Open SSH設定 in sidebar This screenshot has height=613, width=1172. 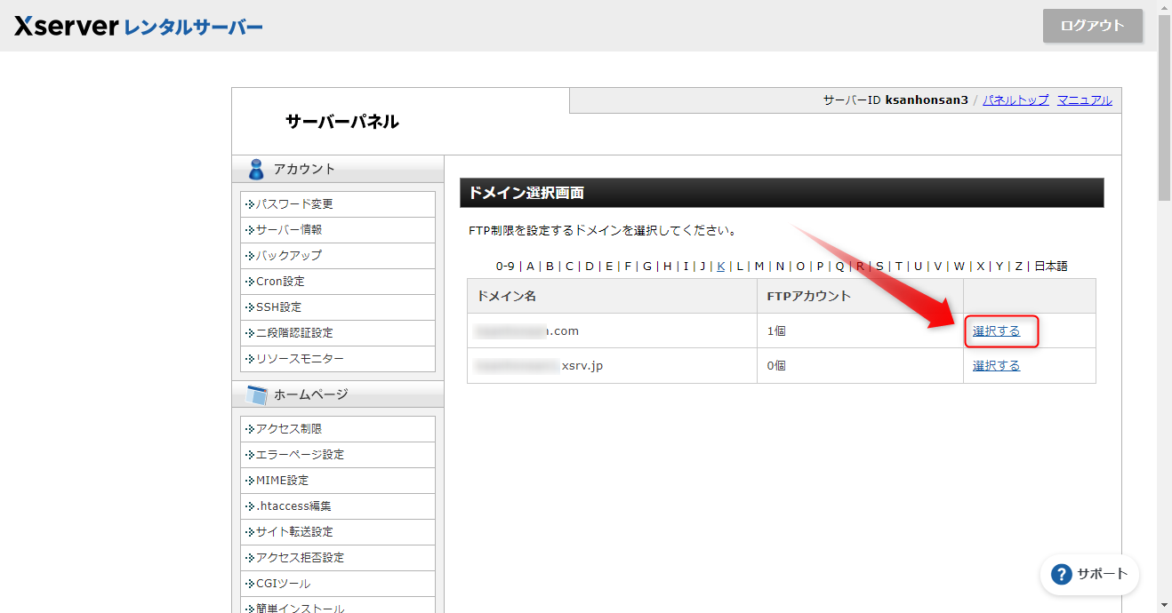(x=278, y=307)
